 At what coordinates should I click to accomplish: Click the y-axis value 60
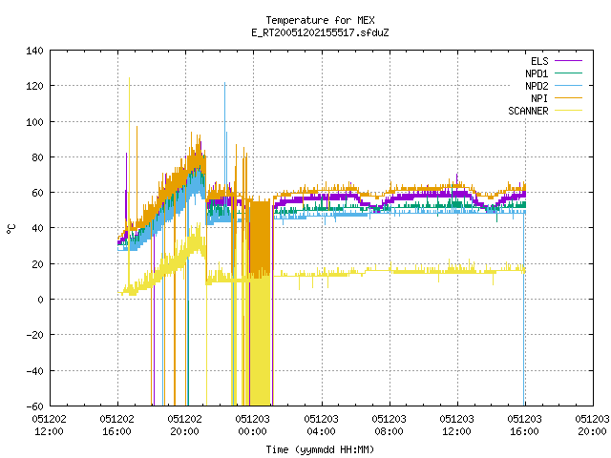pos(37,193)
